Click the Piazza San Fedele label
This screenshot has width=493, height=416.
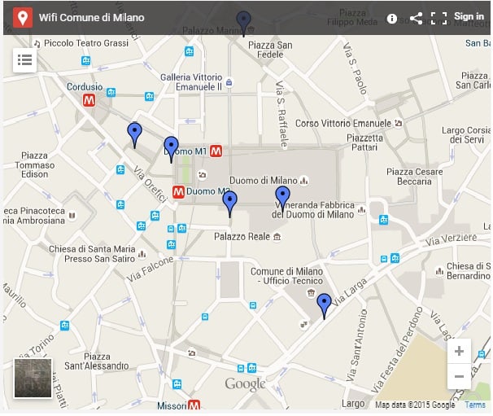coord(270,50)
